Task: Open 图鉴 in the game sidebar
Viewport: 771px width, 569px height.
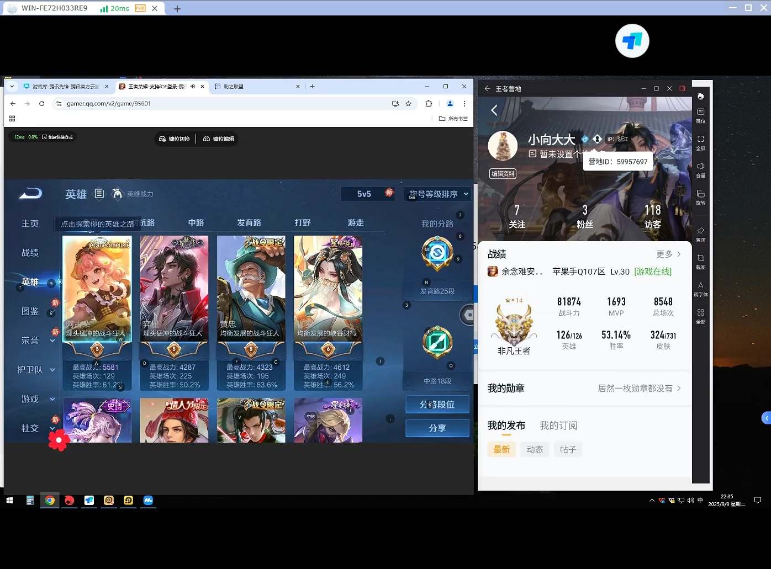Action: [x=30, y=311]
